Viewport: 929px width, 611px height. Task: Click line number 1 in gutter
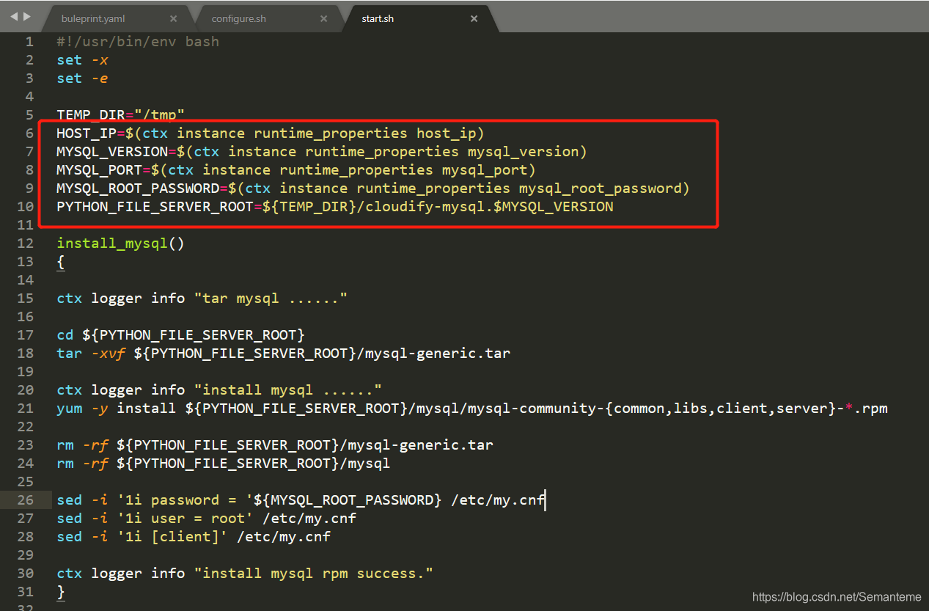tap(29, 42)
